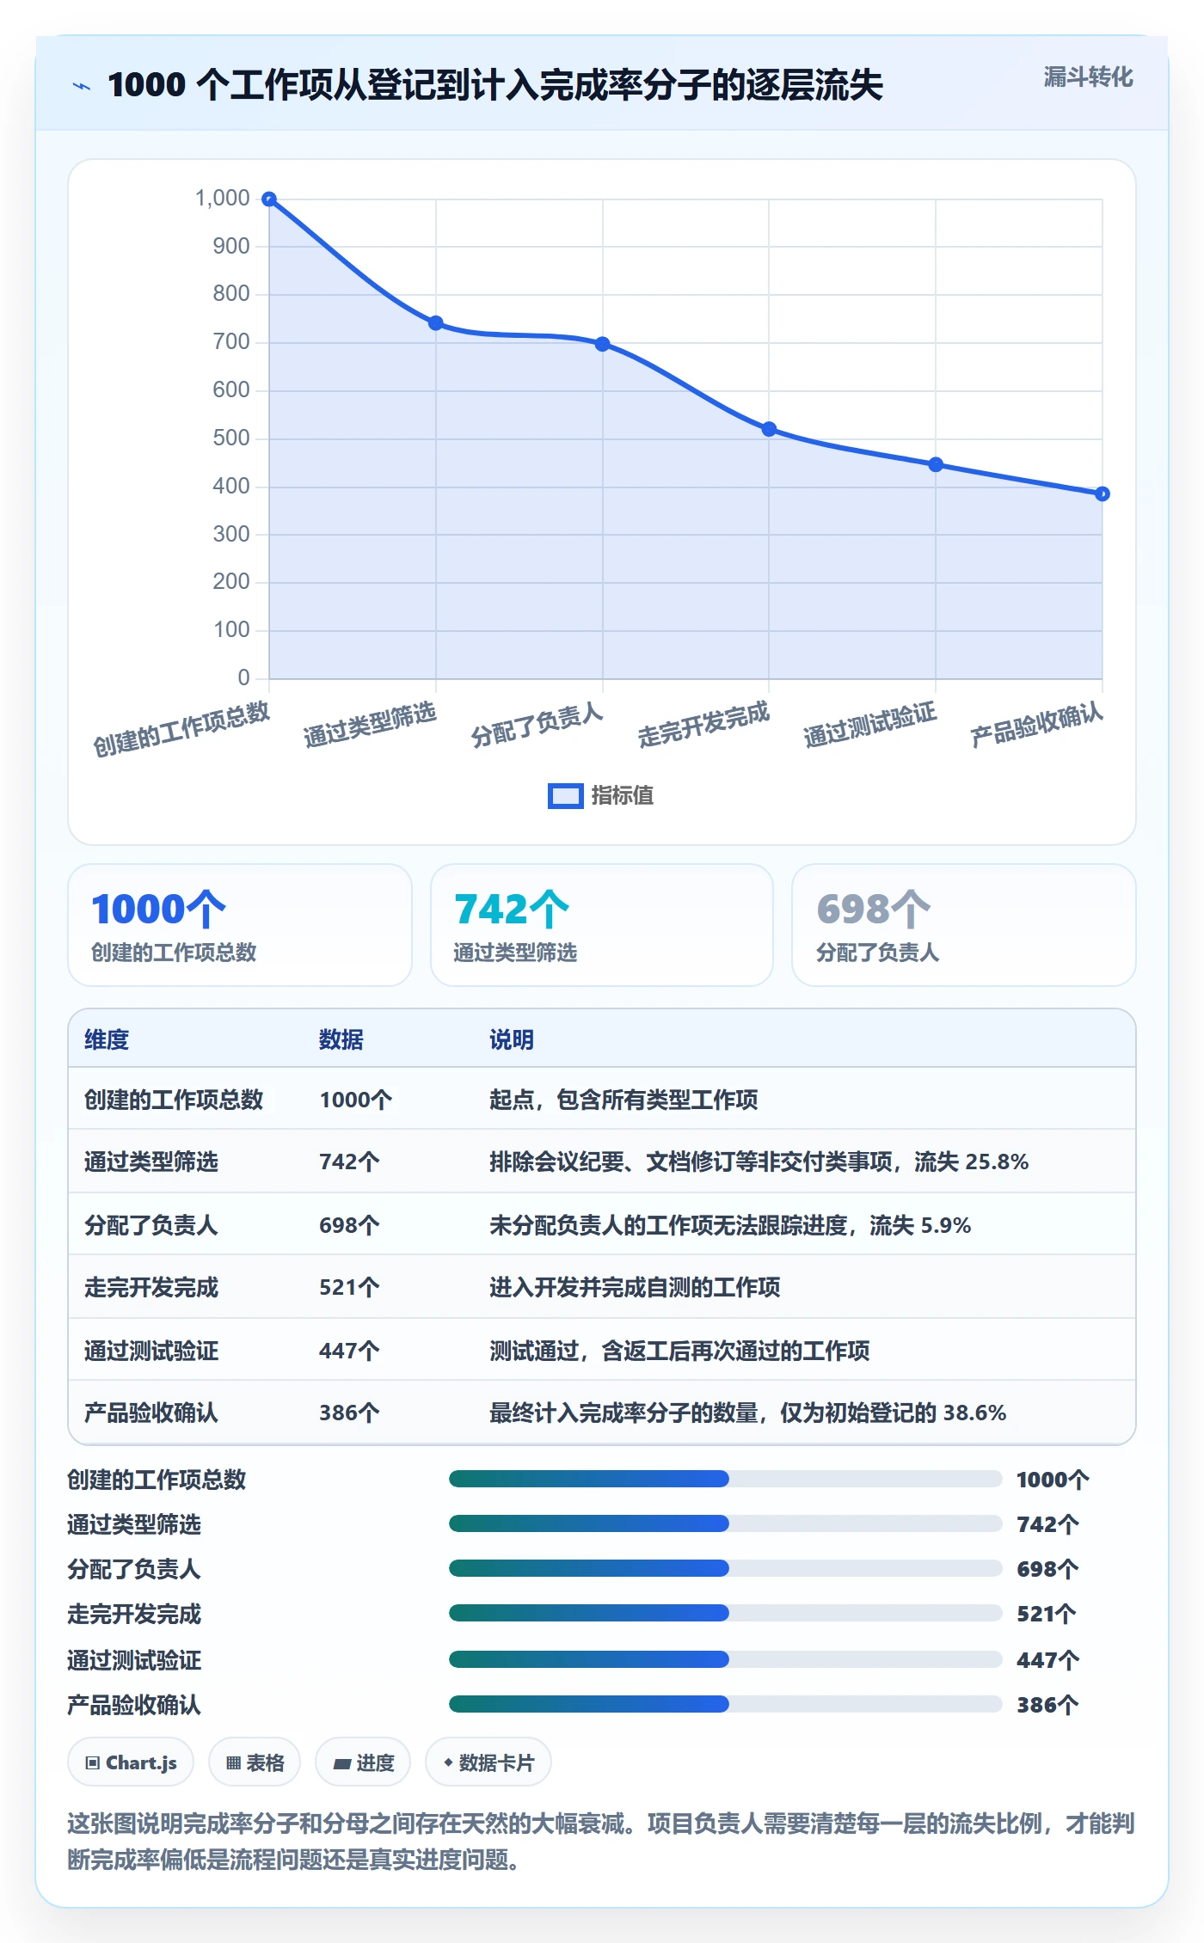Click the 742个 table cell
Image resolution: width=1204 pixels, height=1943 pixels.
pos(349,1162)
